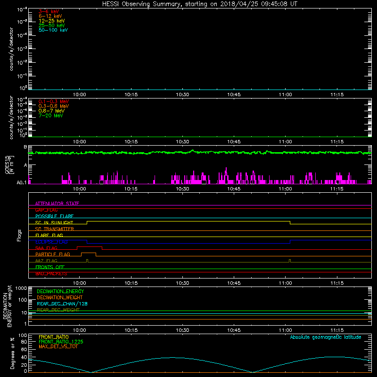Click '10:00' tick under the Flags panel

[79, 283]
